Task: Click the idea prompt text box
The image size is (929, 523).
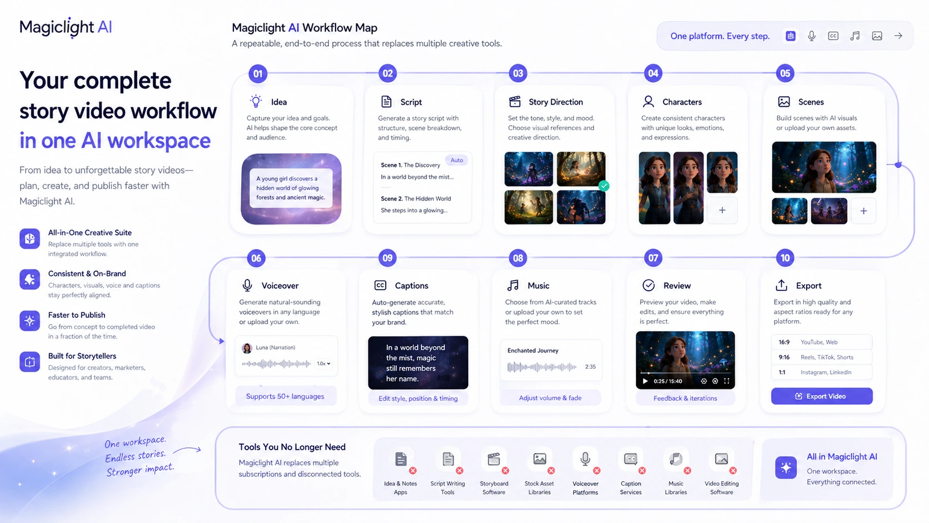Action: click(x=291, y=188)
